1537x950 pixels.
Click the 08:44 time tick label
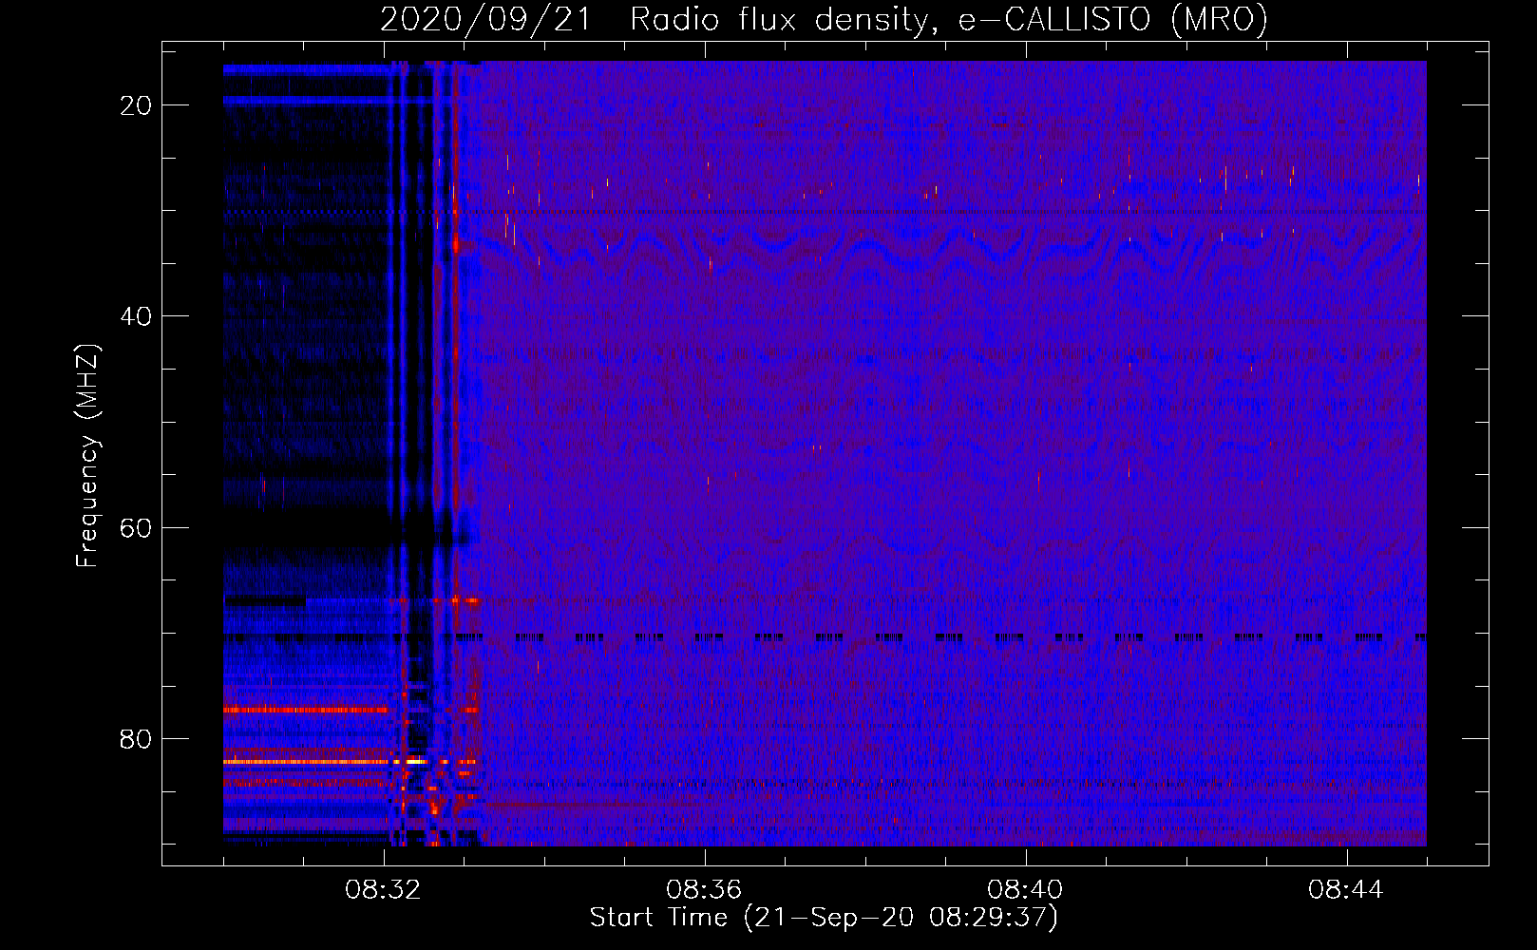coord(1346,890)
